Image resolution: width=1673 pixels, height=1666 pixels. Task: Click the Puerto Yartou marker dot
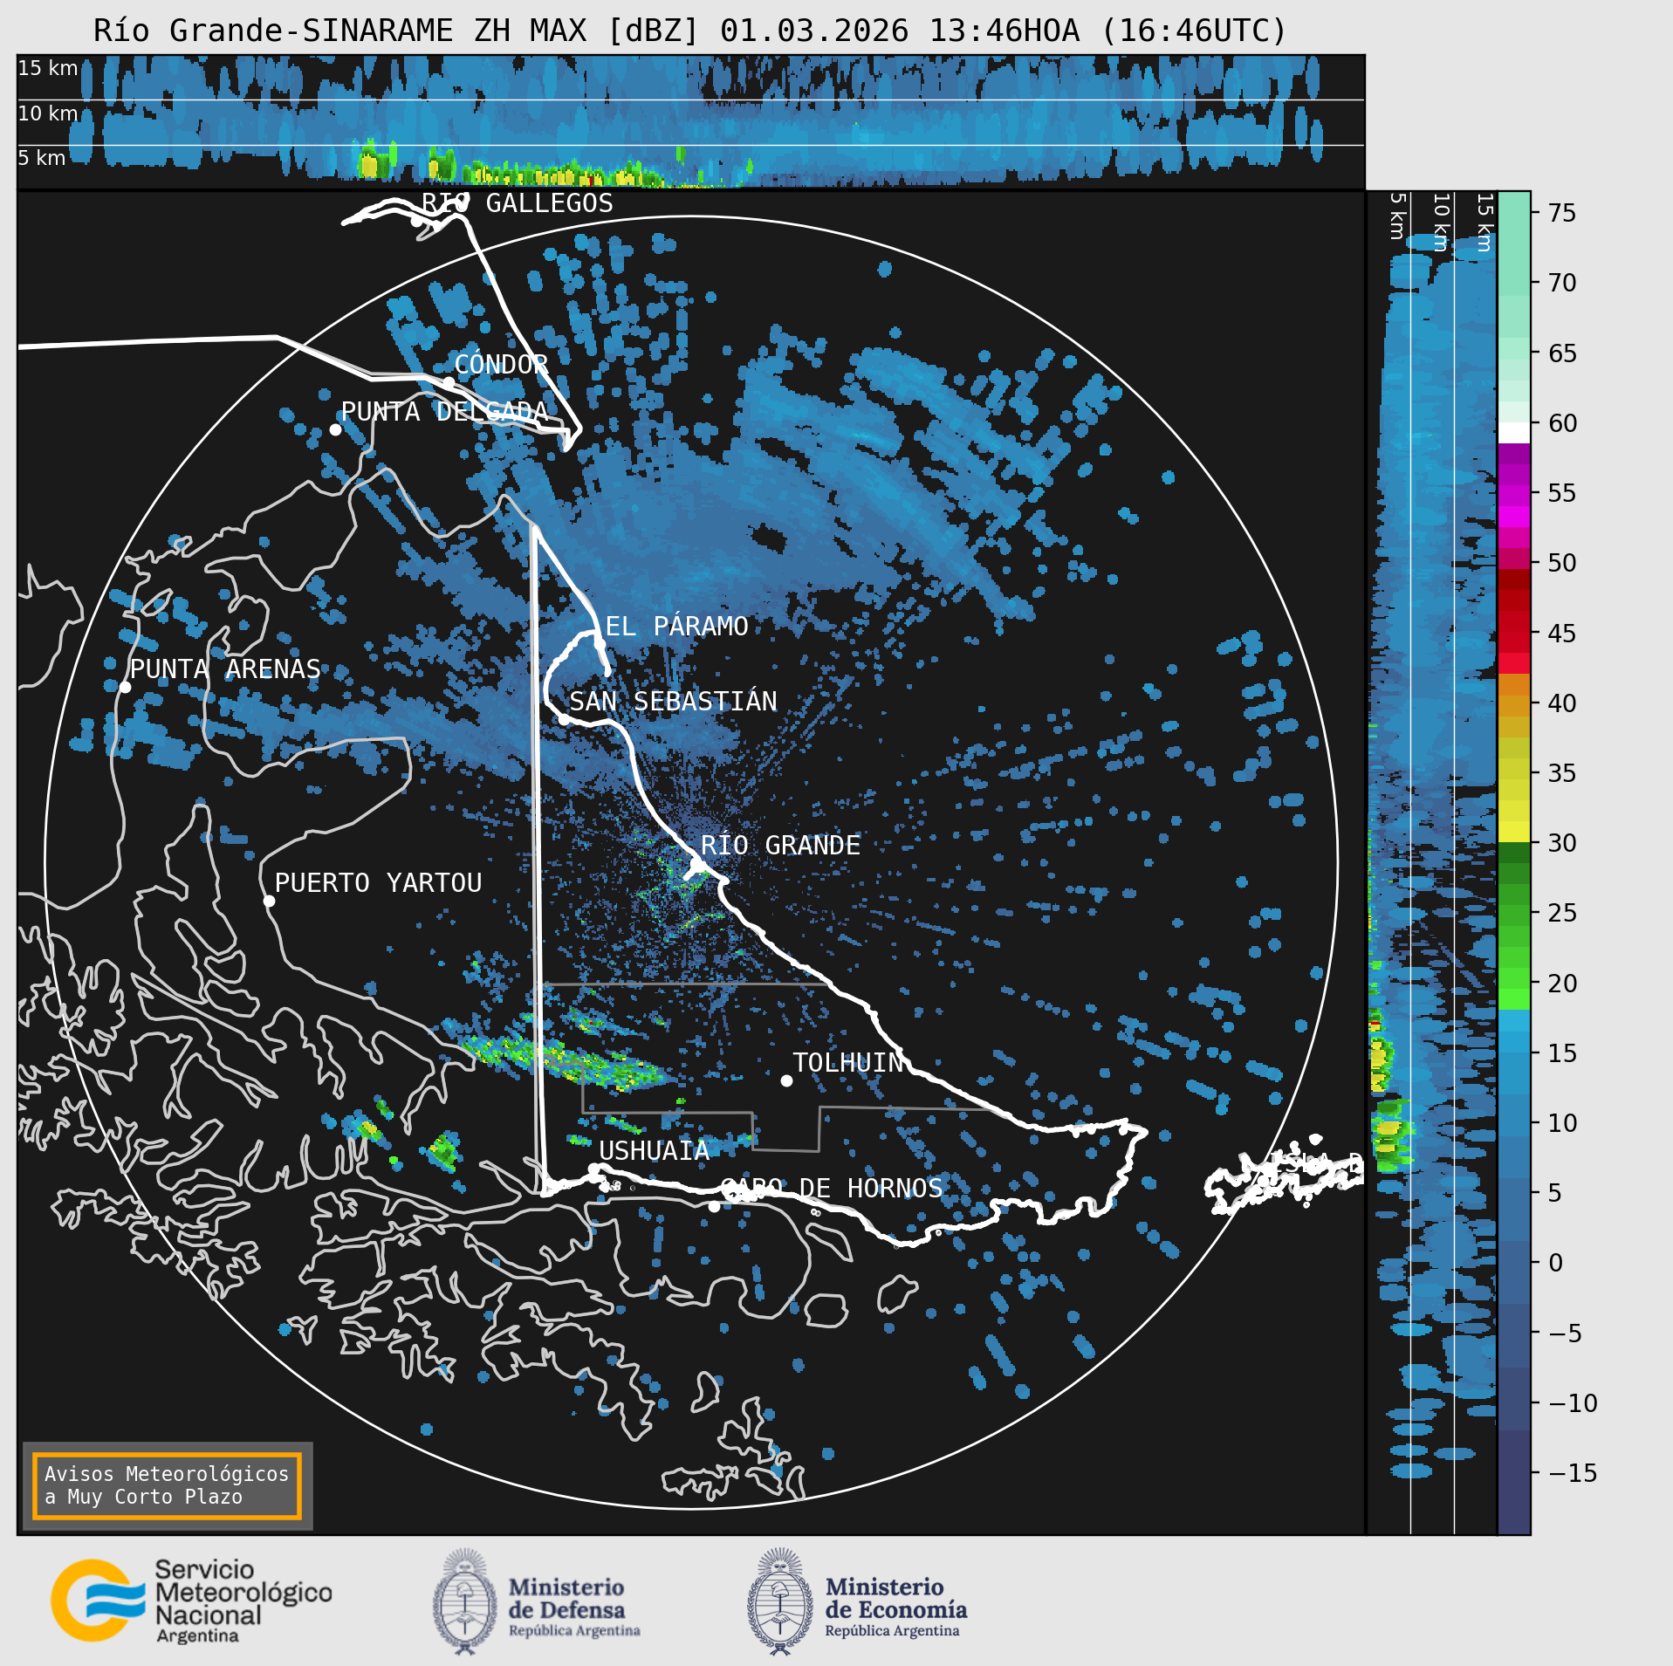[269, 902]
